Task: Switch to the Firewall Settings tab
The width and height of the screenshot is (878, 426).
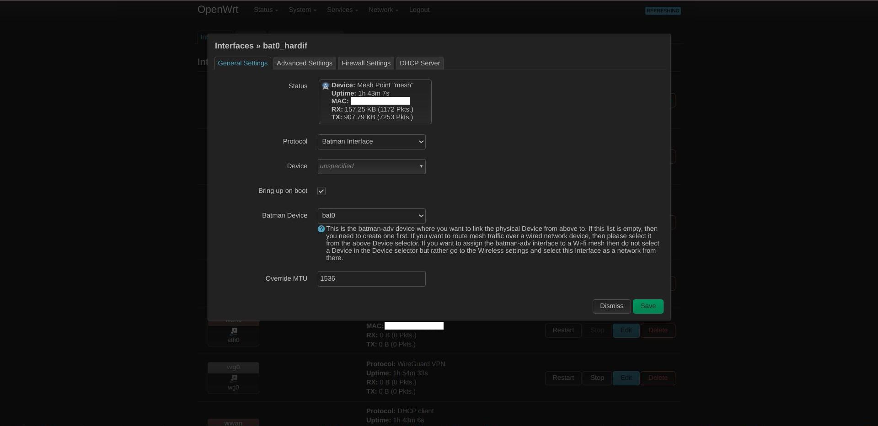Action: coord(366,63)
